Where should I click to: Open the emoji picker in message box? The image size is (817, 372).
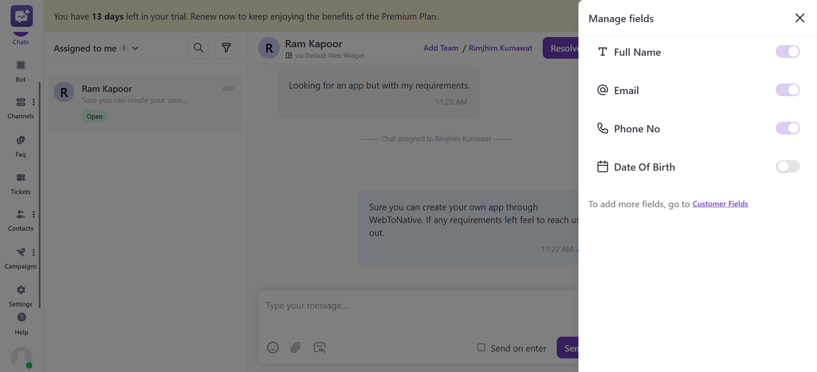[273, 347]
